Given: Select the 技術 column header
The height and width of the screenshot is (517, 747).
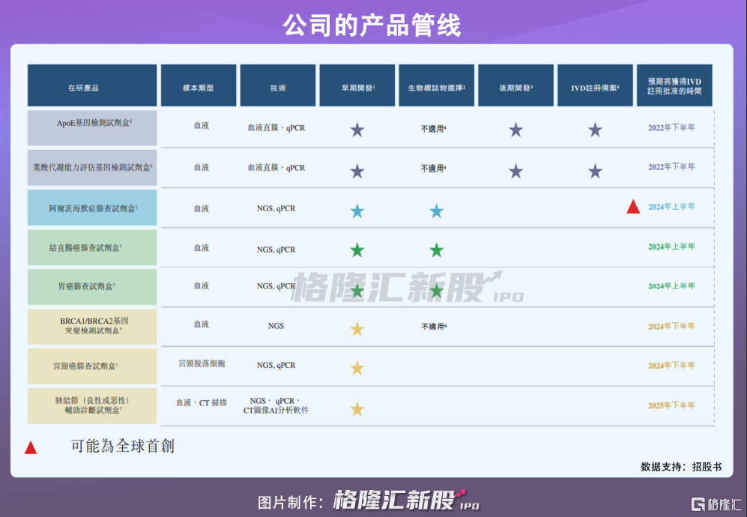Looking at the screenshot, I should 278,86.
